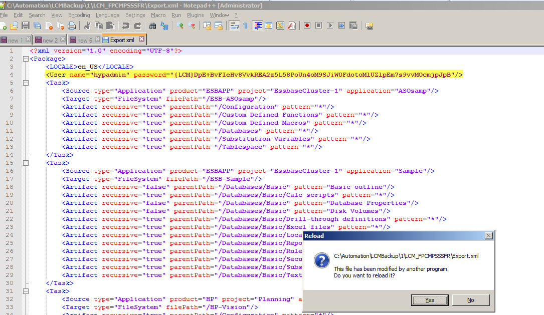Click the Zoom In magnifier icon
The width and height of the screenshot is (544, 315).
[x=179, y=26]
